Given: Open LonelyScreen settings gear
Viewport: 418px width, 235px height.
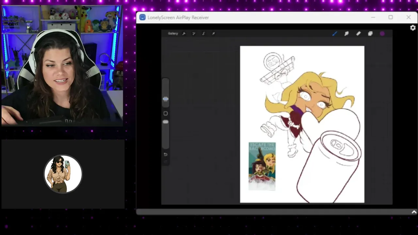Looking at the screenshot, I should 413,28.
